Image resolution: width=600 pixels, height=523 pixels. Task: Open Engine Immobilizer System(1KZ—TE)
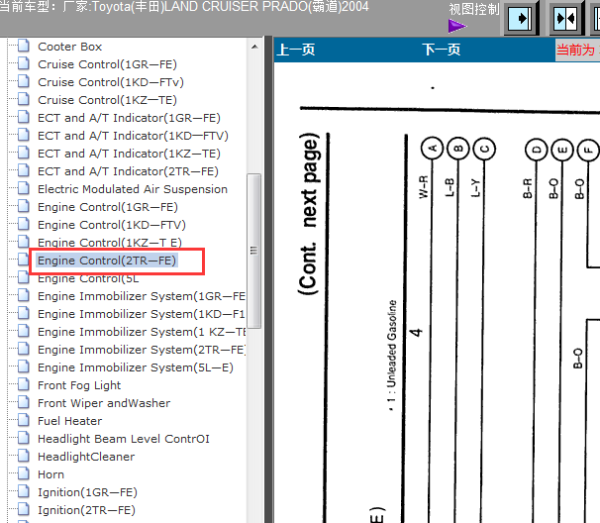pos(142,332)
